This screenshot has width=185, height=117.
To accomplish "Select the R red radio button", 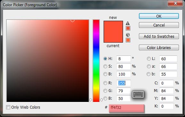I will click(105, 83).
